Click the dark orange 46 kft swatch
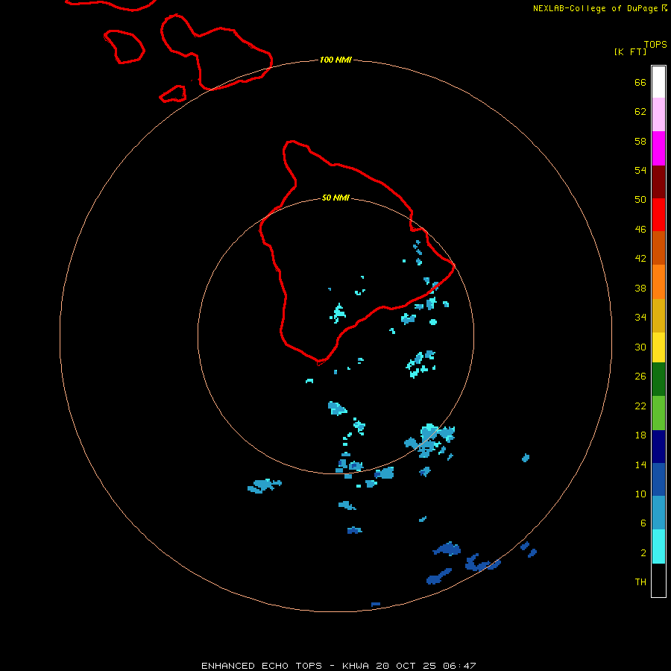This screenshot has height=671, width=671. pyautogui.click(x=658, y=248)
